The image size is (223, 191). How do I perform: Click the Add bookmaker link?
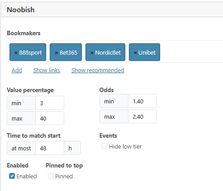tap(17, 70)
